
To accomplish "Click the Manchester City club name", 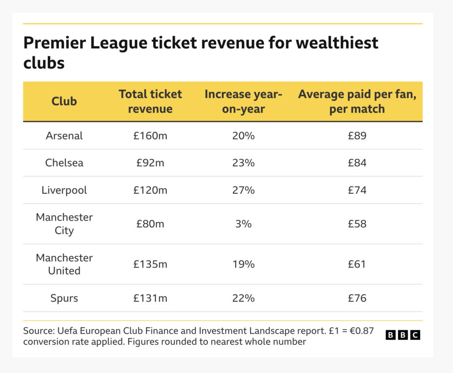I will (x=64, y=224).
